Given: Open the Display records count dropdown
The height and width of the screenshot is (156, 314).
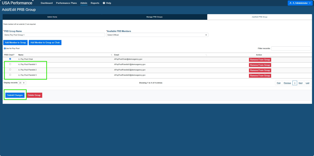Looking at the screenshot, I should coord(22,83).
